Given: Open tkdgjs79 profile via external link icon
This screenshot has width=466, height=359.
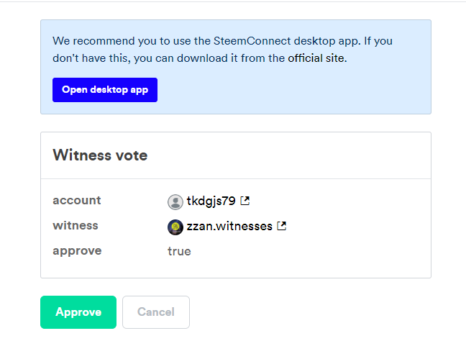Looking at the screenshot, I should point(245,201).
